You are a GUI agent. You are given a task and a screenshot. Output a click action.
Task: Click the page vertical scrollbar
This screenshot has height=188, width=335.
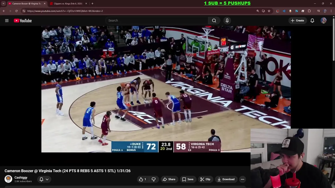pos(333,39)
